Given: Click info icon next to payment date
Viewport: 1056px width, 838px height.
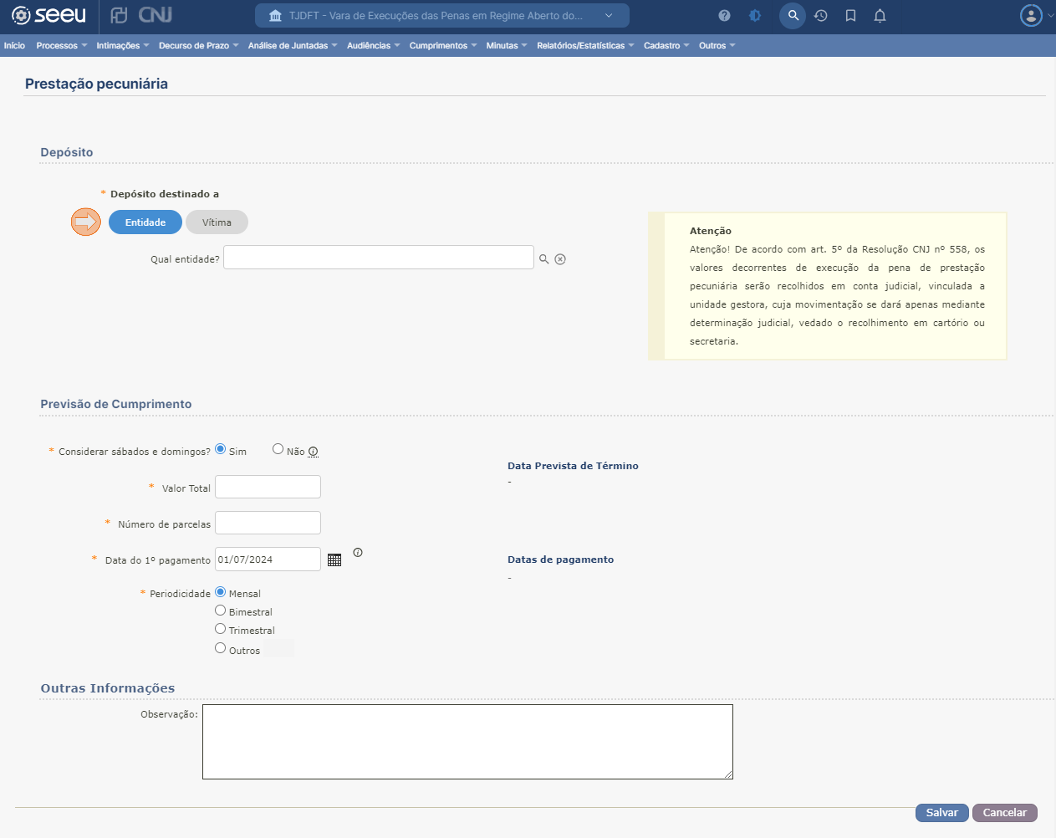Looking at the screenshot, I should (357, 552).
